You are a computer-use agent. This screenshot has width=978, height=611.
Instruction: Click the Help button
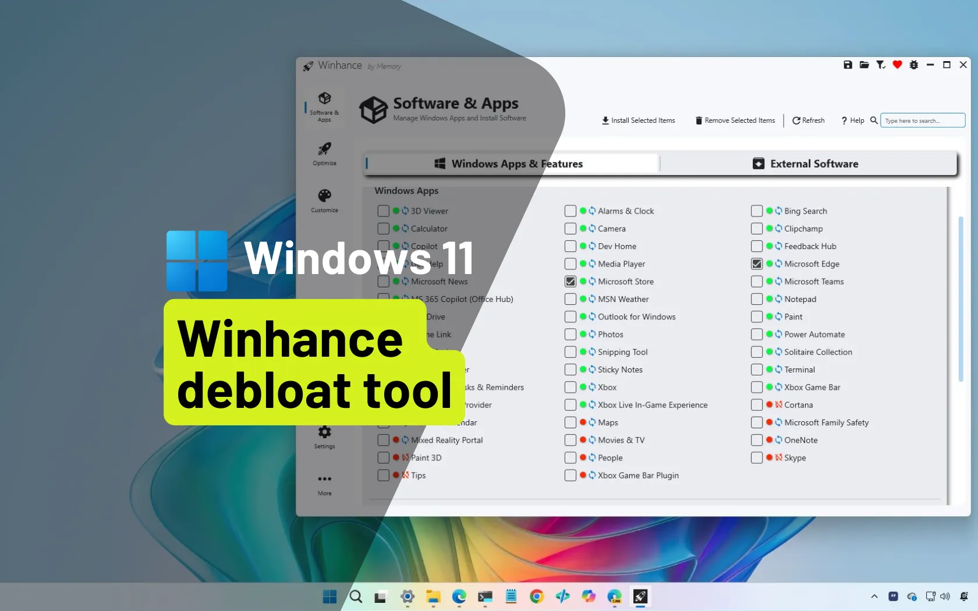pos(853,120)
